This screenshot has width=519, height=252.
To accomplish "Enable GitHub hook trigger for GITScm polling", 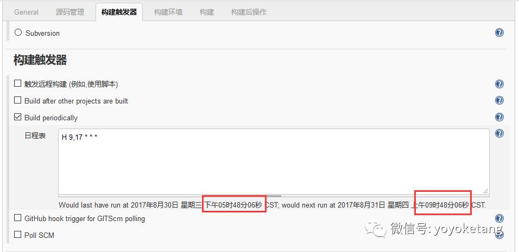I will [17, 218].
